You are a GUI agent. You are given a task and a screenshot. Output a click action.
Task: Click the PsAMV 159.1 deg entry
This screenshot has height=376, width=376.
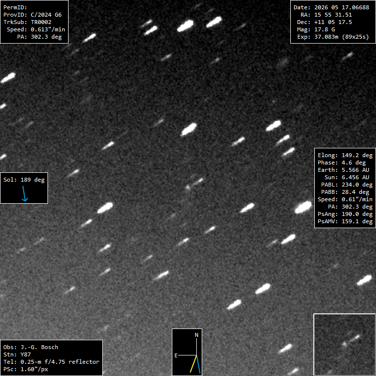tap(345, 222)
